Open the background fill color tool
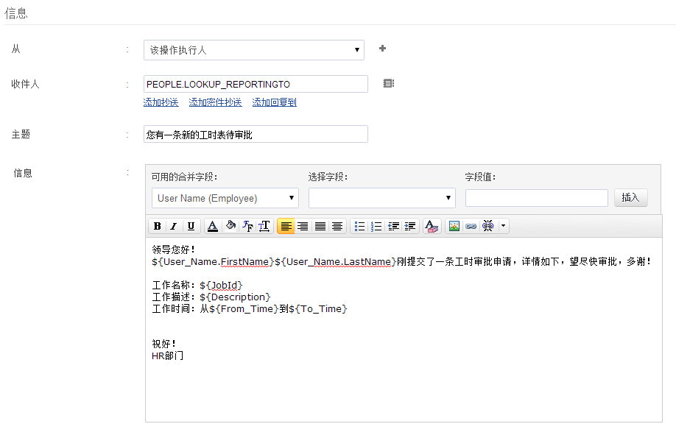676x435 pixels. 230,227
